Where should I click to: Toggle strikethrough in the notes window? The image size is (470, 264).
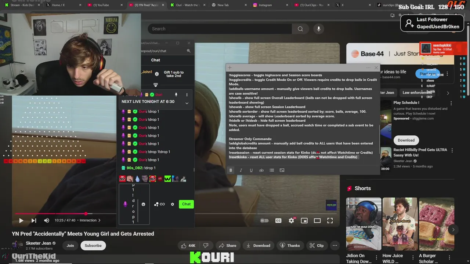click(x=261, y=170)
